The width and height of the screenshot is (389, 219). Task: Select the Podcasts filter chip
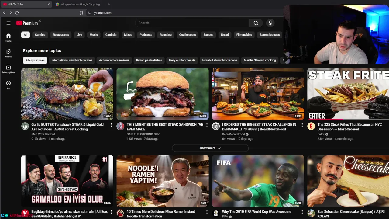tap(146, 35)
